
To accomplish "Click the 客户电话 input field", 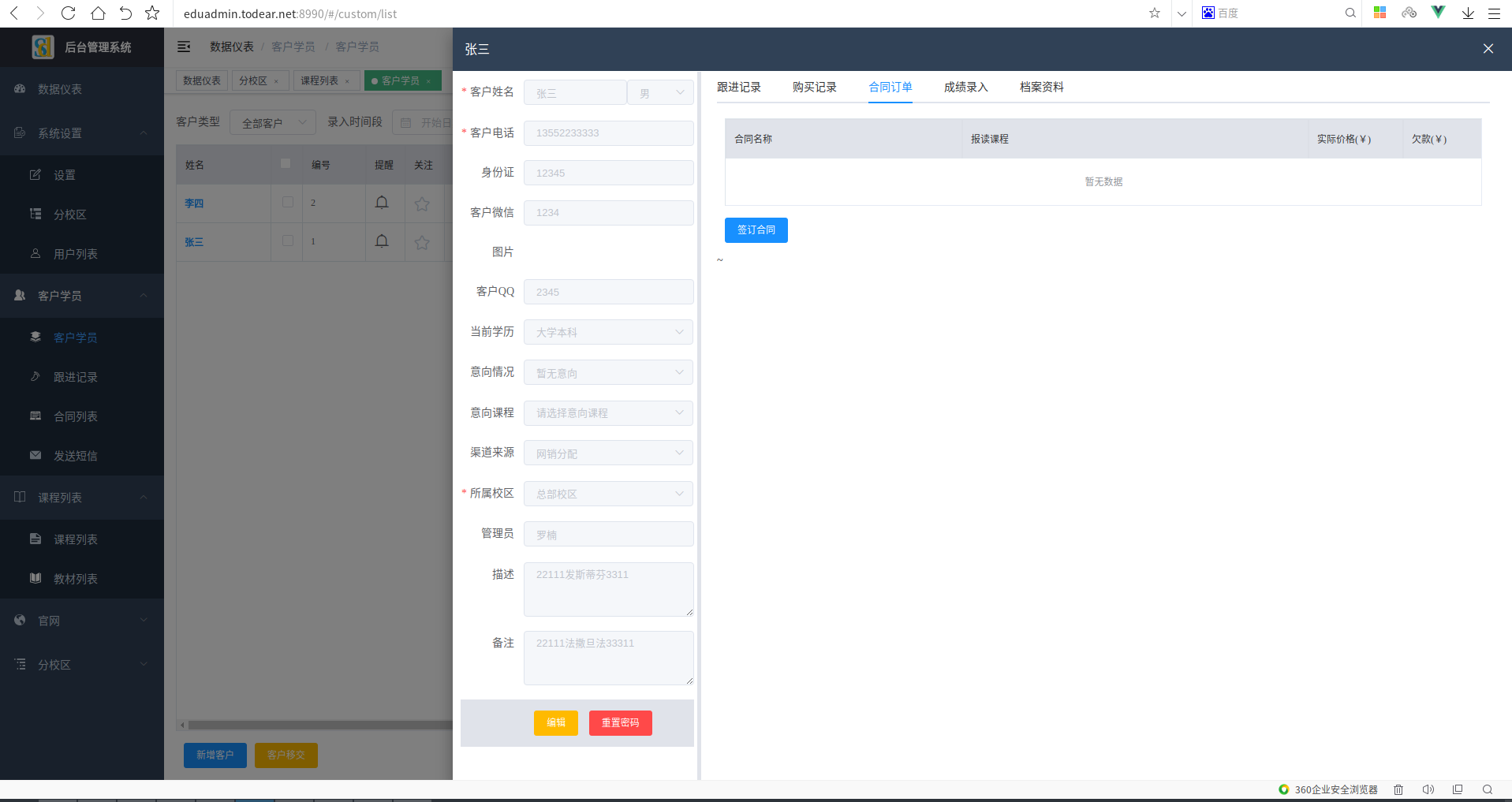I will pyautogui.click(x=609, y=133).
